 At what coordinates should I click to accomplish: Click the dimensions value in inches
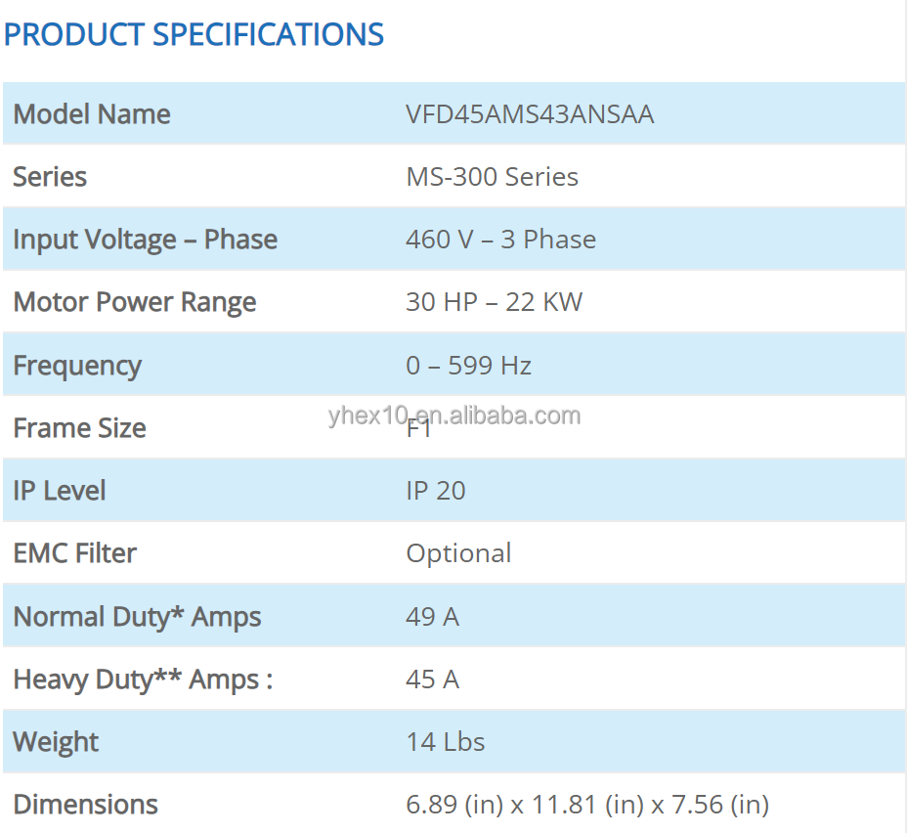587,805
